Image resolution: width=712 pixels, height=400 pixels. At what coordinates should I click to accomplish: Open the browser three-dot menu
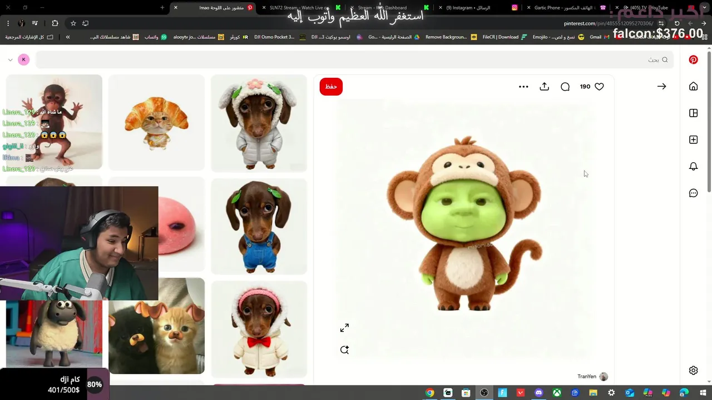(8, 23)
